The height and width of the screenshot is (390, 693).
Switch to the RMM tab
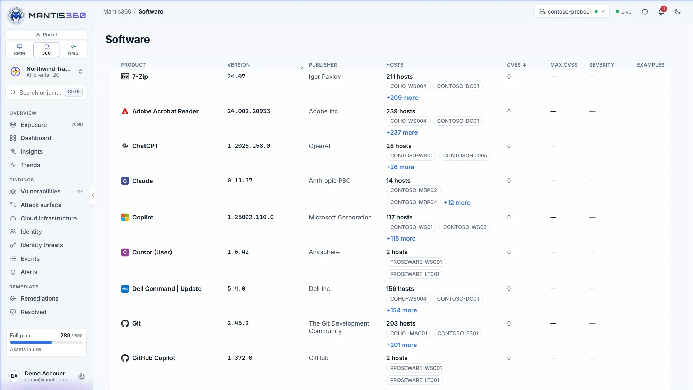[19, 50]
